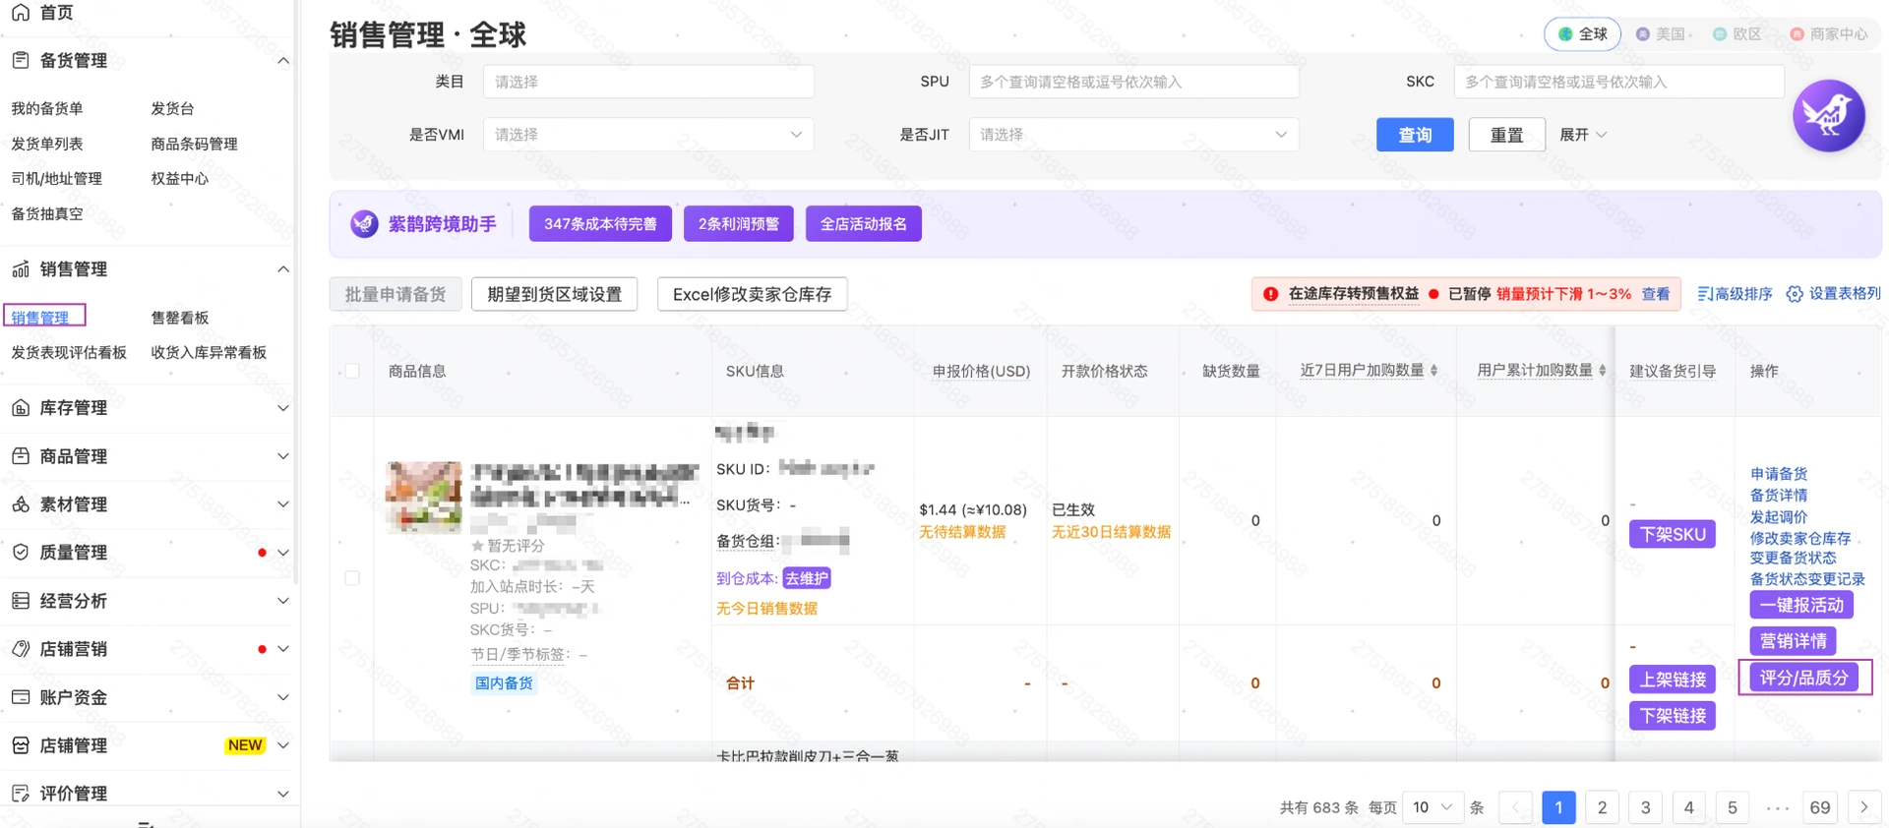The width and height of the screenshot is (1889, 828).
Task: Click into the SPU input field
Action: pos(1133,82)
